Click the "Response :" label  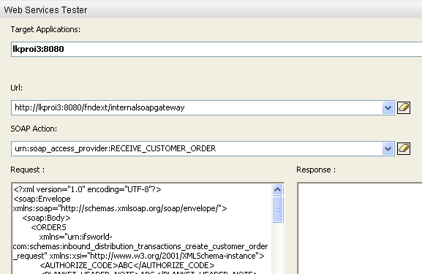[x=316, y=170]
